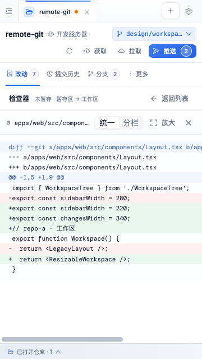202x359 pixels.
Task: Switch to the 改动 tab
Action: (x=22, y=74)
